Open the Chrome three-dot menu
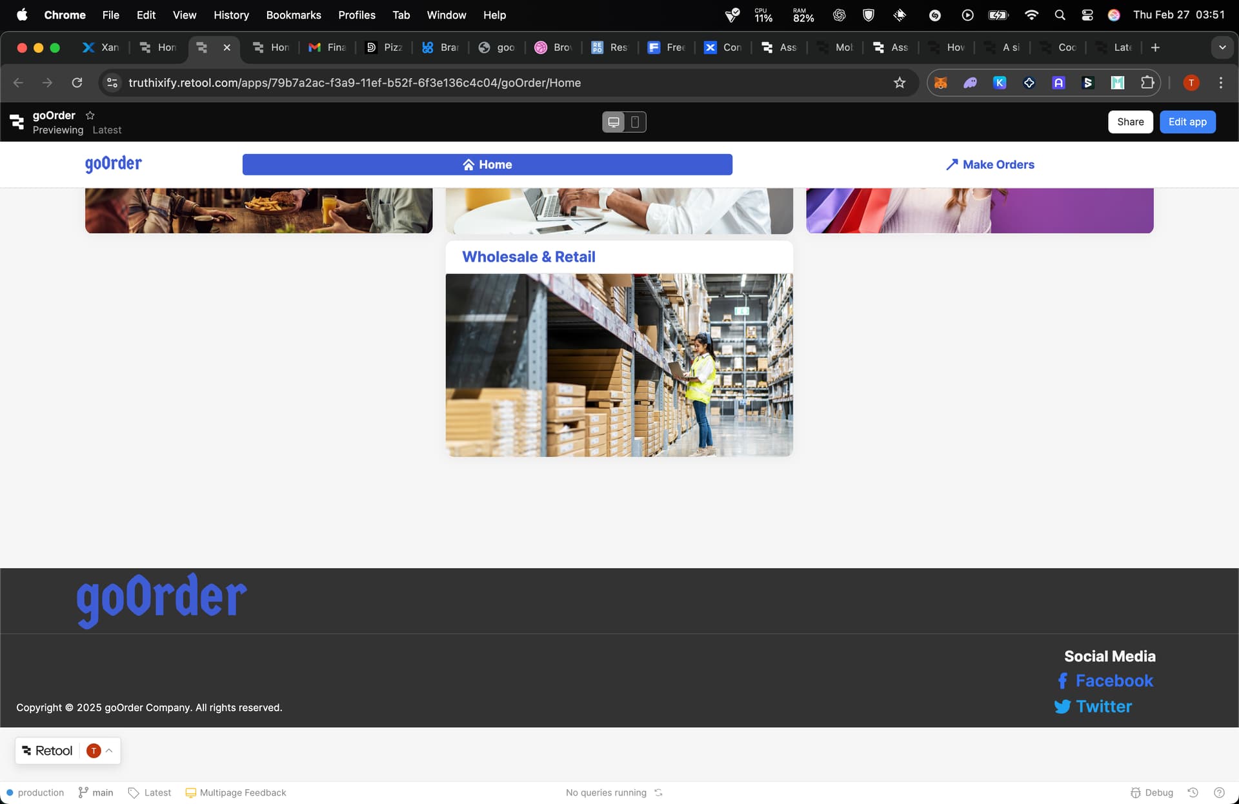1239x804 pixels. [x=1220, y=83]
